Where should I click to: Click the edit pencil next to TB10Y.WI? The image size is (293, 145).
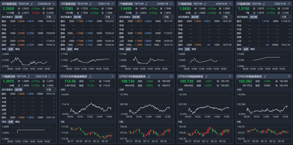(x=90, y=4)
